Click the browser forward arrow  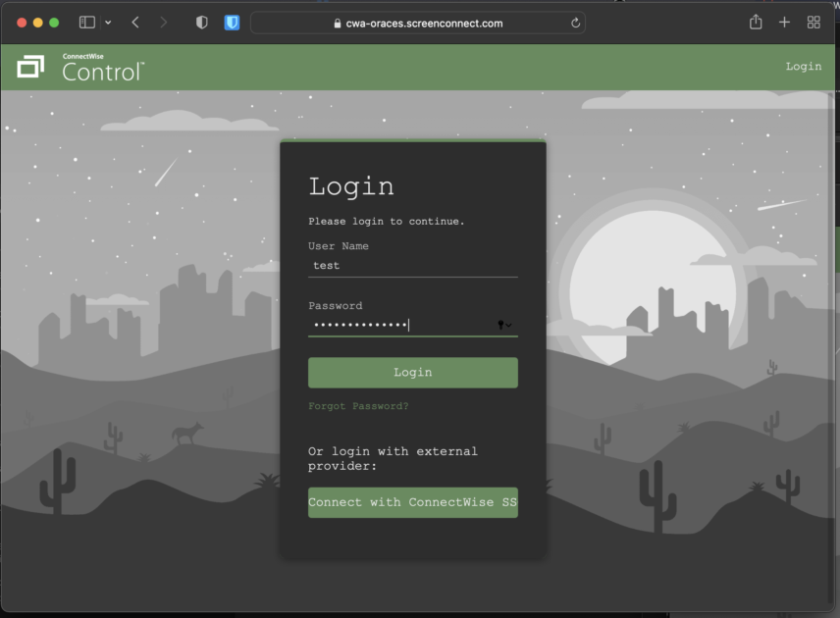point(164,23)
